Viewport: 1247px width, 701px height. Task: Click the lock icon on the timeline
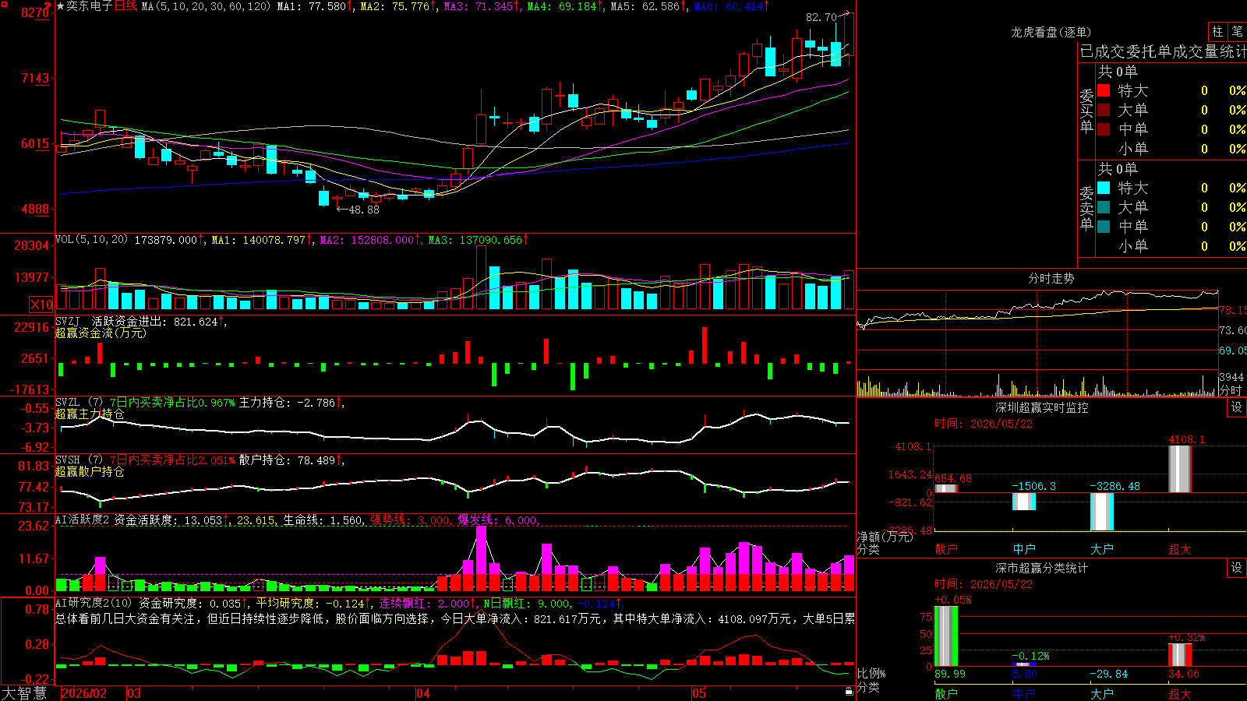coord(849,692)
